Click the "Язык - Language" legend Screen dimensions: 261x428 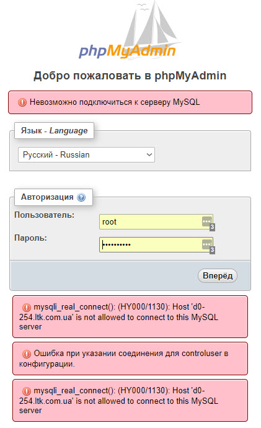[55, 130]
